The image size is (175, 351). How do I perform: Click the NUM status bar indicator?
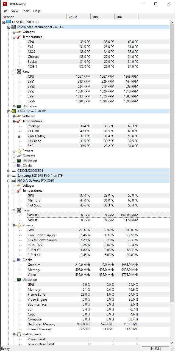pos(155,349)
